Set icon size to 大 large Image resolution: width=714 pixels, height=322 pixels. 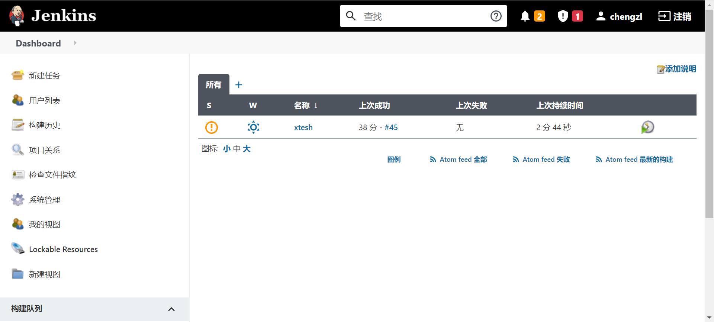(247, 149)
